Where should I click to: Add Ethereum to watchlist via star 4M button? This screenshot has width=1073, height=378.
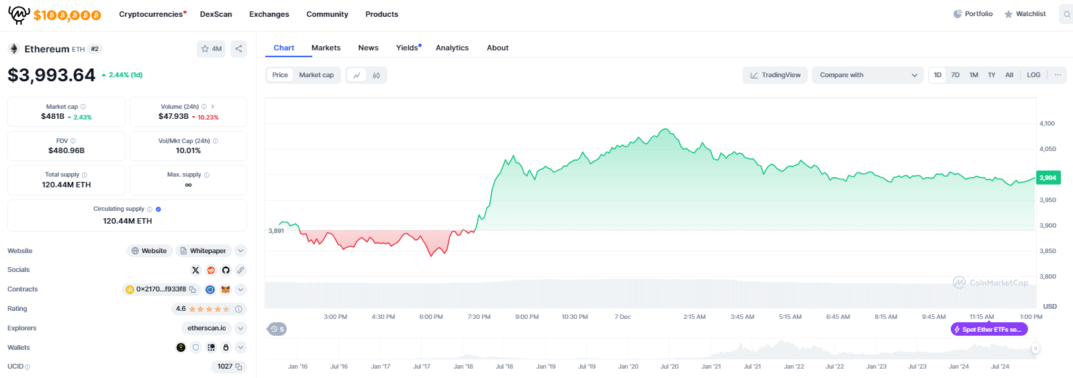coord(212,49)
